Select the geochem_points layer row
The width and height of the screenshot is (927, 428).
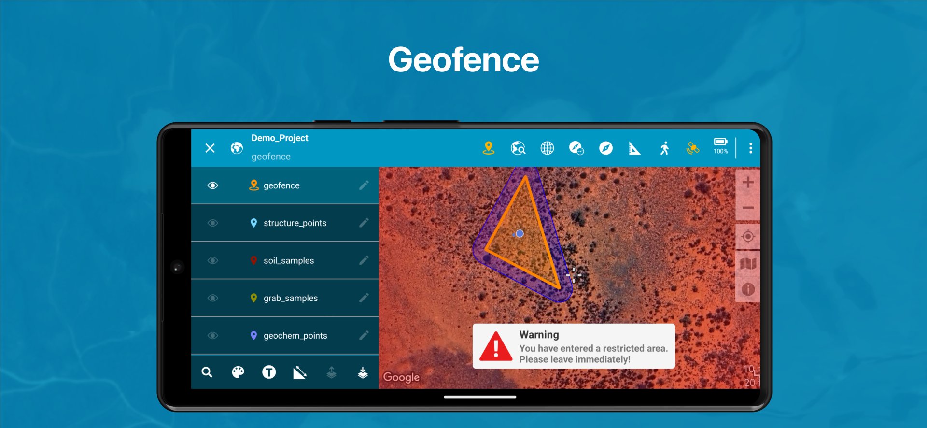tap(295, 336)
